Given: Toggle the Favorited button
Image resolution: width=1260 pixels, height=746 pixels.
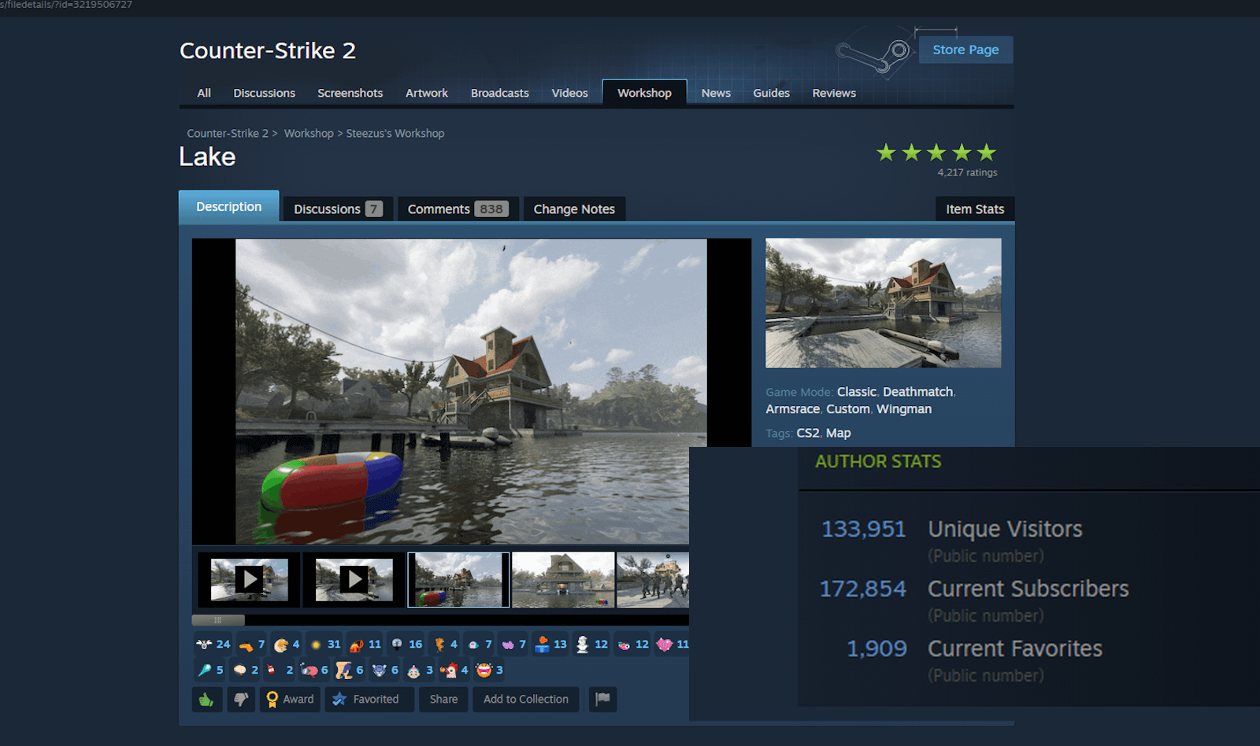Looking at the screenshot, I should click(x=369, y=699).
